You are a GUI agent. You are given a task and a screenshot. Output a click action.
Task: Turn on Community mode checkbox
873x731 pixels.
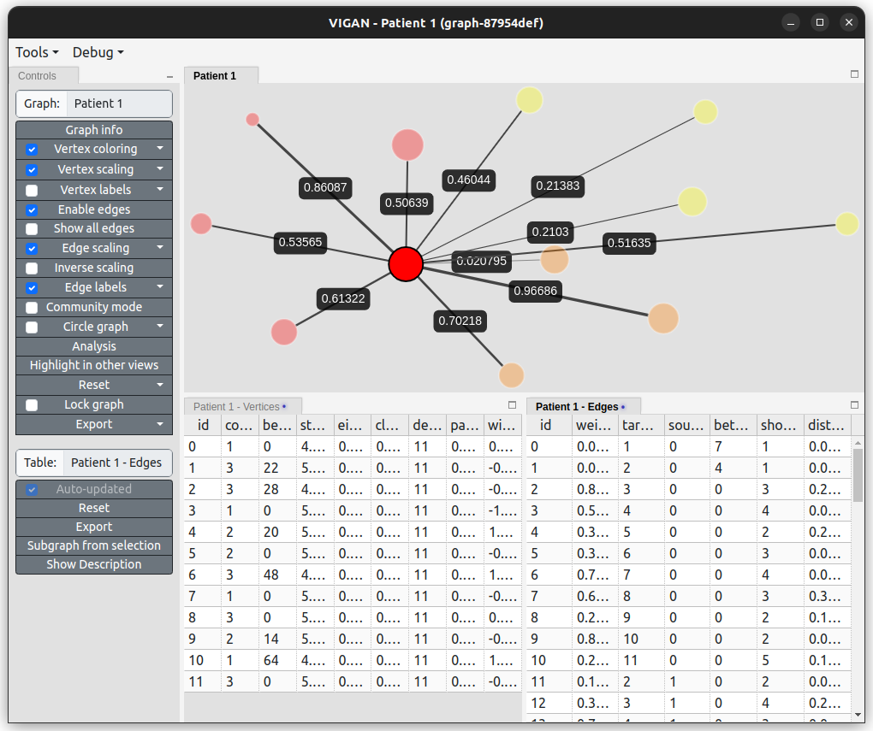click(32, 308)
